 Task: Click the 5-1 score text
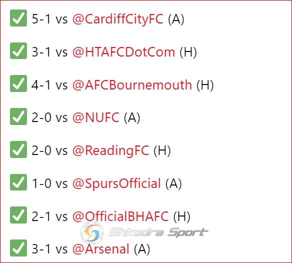tap(41, 19)
